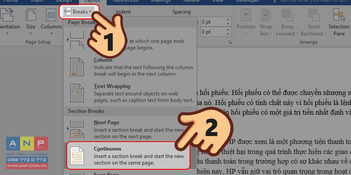Expand the Wrap Text dropdown arrow
This screenshot has height=175, width=351.
[x=271, y=34]
